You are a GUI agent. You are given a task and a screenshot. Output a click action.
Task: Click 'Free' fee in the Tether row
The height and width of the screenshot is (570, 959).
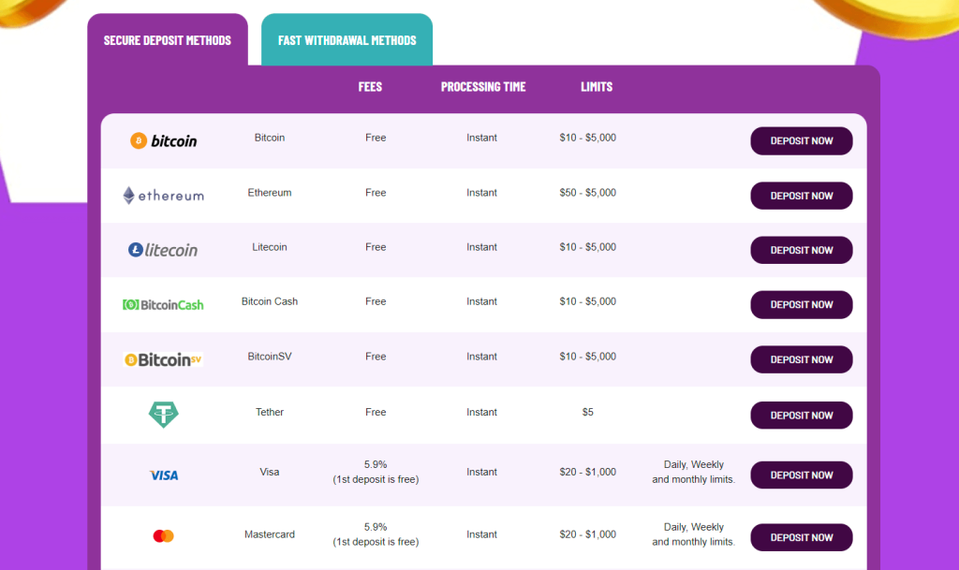click(x=376, y=412)
